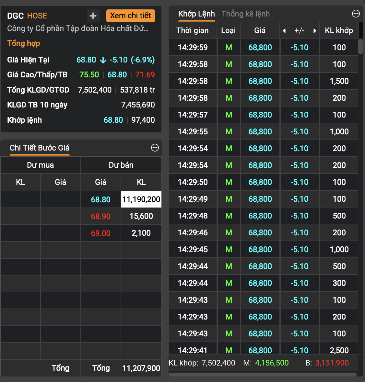Image resolution: width=365 pixels, height=382 pixels.
Task: Click the right arrow in the +/- column header
Action: tap(314, 31)
